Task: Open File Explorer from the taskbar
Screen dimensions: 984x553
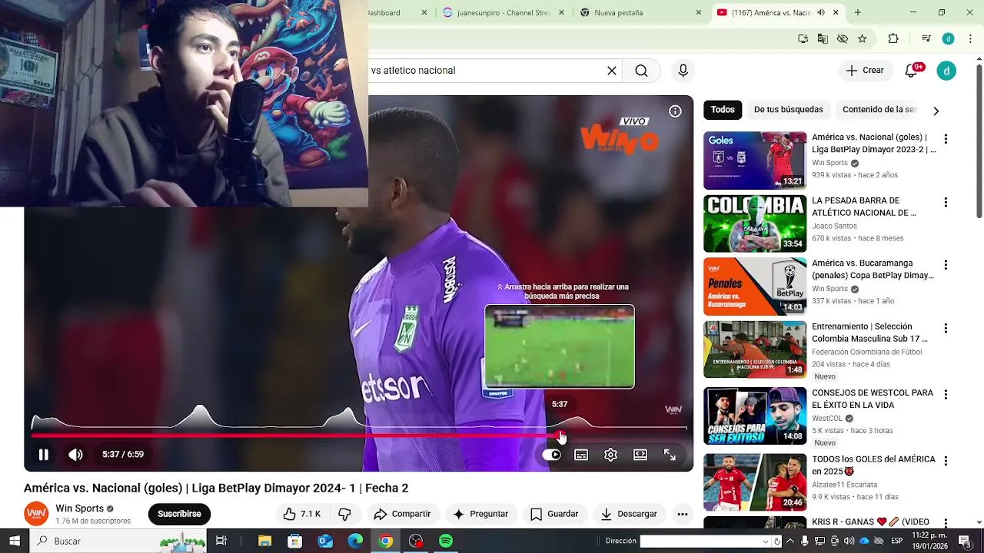Action: (264, 541)
